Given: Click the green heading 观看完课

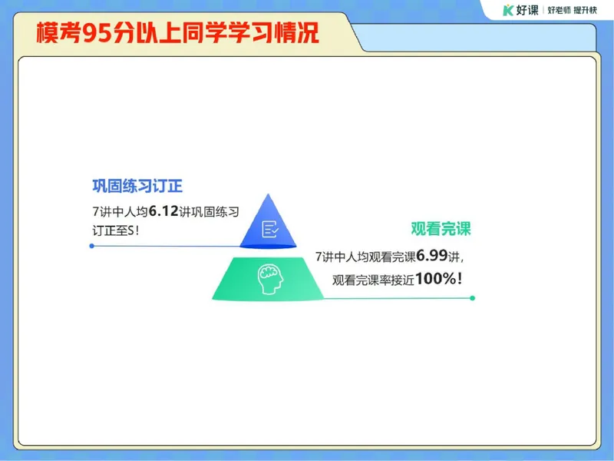Looking at the screenshot, I should click(x=441, y=228).
